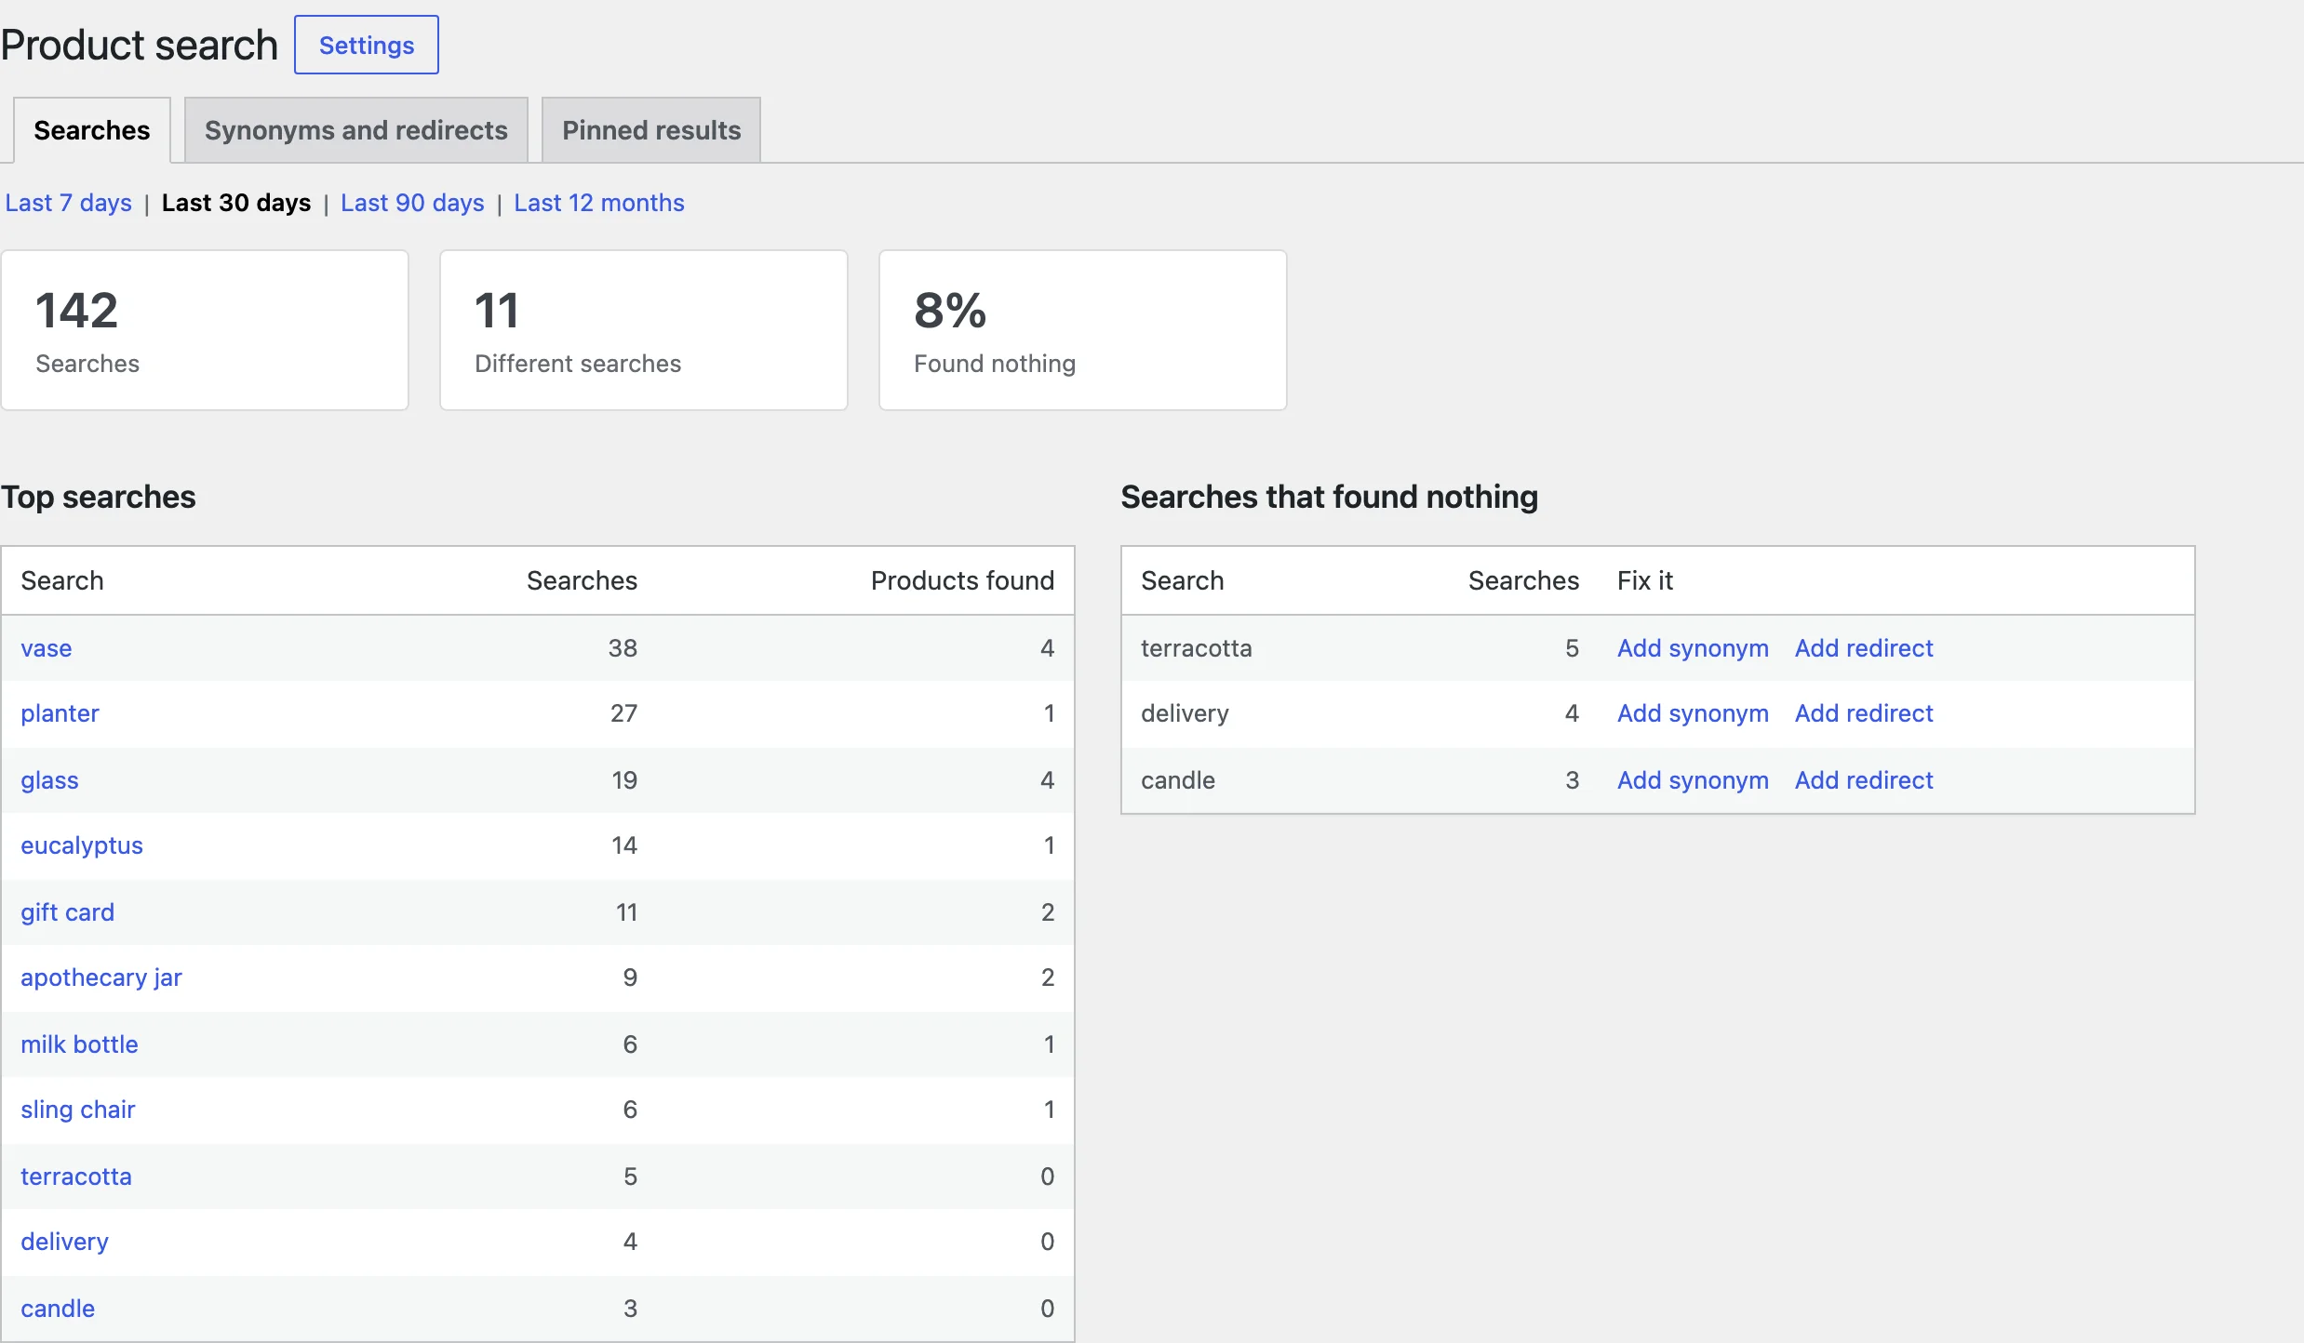Click the 142 Searches stat card

point(205,330)
